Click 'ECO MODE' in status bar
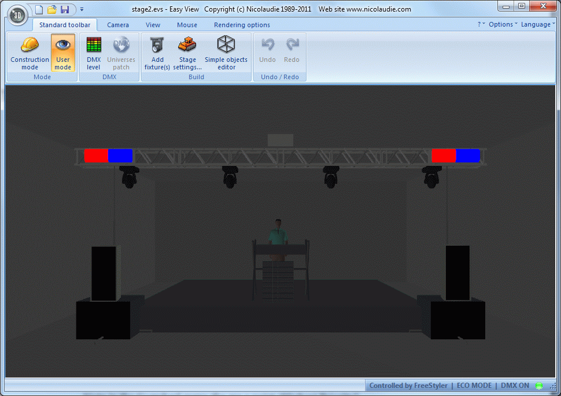Image resolution: width=561 pixels, height=396 pixels. pyautogui.click(x=474, y=386)
